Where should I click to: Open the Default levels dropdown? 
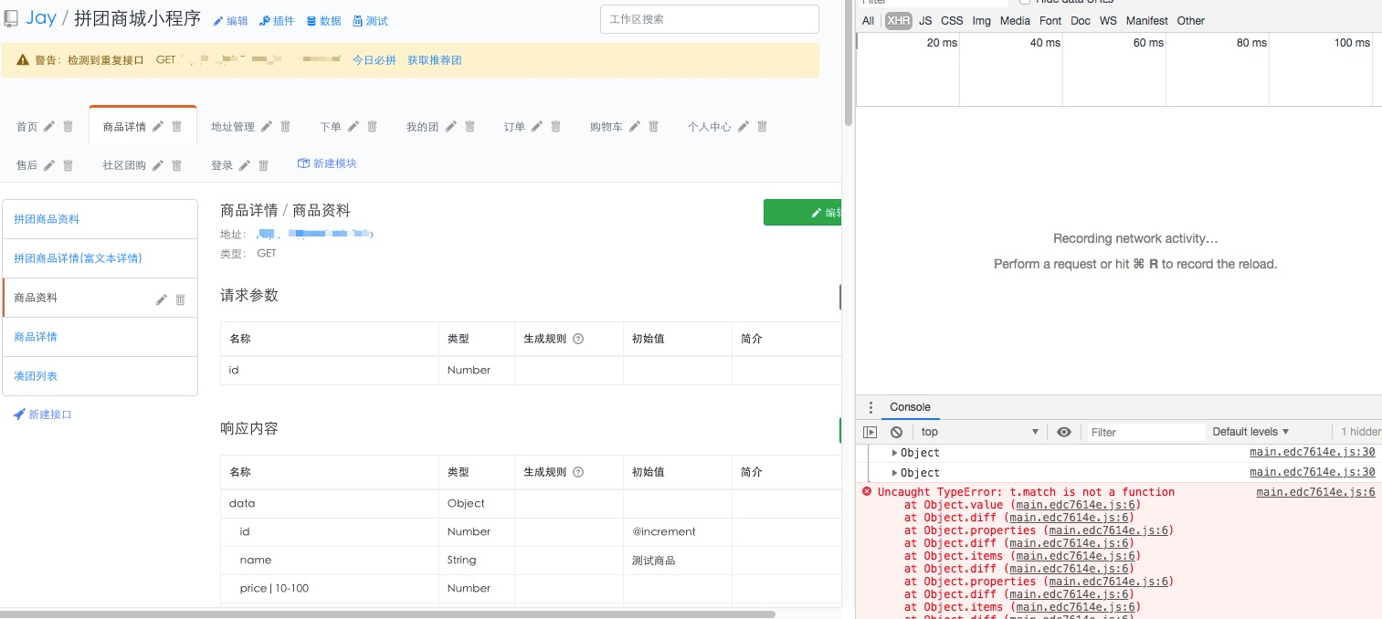(x=1250, y=432)
